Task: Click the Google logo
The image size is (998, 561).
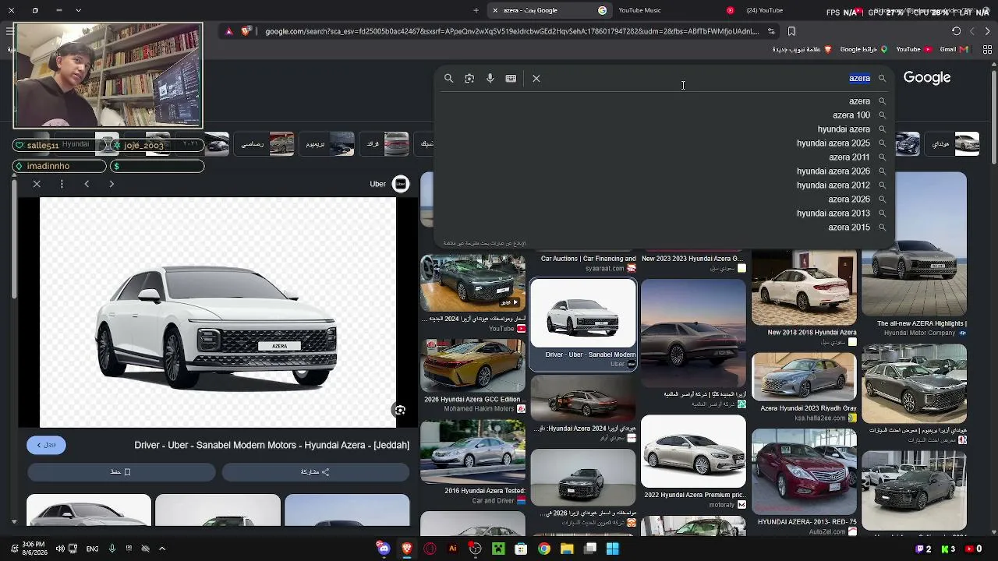Action: pos(927,78)
